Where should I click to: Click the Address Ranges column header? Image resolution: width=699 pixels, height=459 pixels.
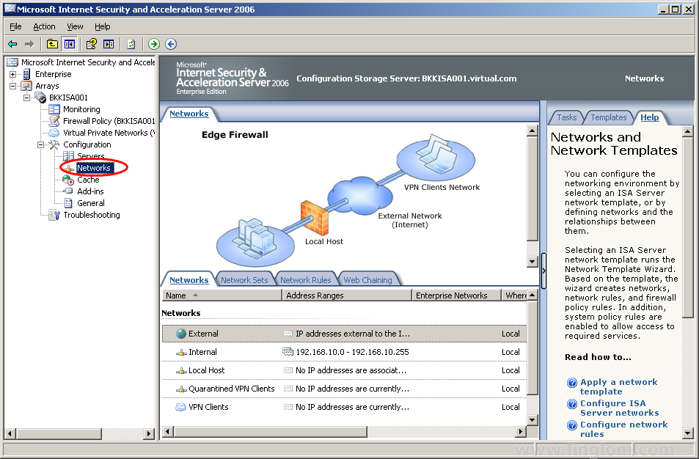[x=347, y=295]
